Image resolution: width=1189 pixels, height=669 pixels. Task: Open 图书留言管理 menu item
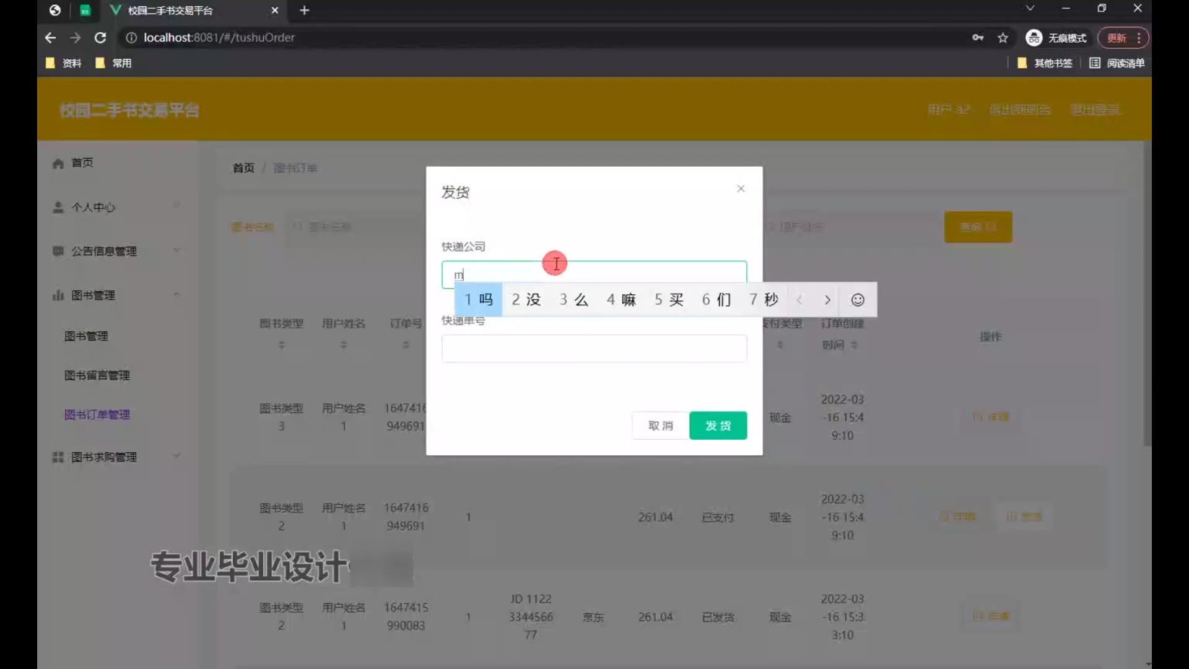(97, 375)
